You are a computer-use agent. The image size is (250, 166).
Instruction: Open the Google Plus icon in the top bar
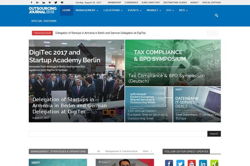(x=37, y=2)
